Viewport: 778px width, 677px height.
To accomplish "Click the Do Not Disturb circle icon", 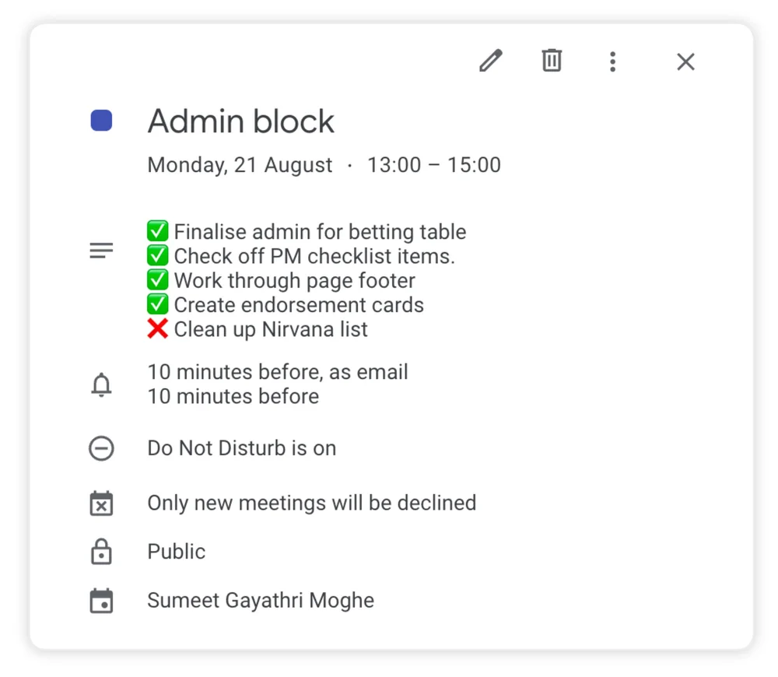I will click(101, 447).
